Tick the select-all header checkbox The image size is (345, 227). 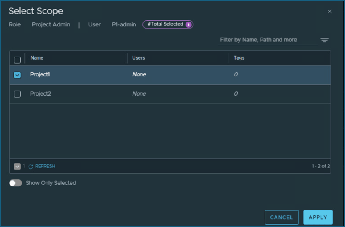[17, 60]
